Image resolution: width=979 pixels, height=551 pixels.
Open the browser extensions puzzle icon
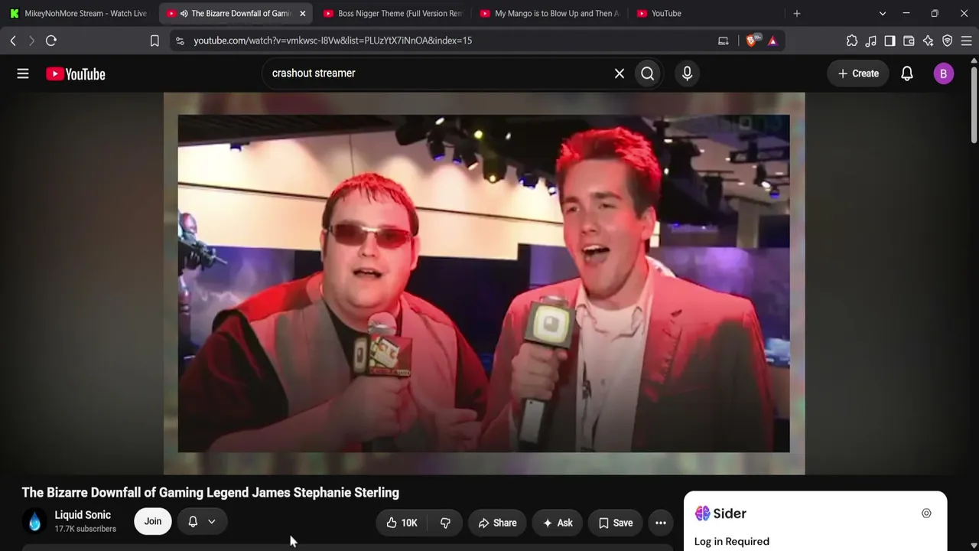point(852,41)
